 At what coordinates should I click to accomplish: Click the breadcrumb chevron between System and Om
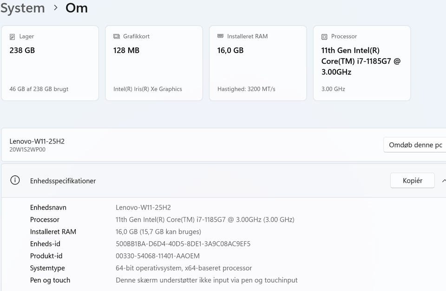pyautogui.click(x=56, y=8)
